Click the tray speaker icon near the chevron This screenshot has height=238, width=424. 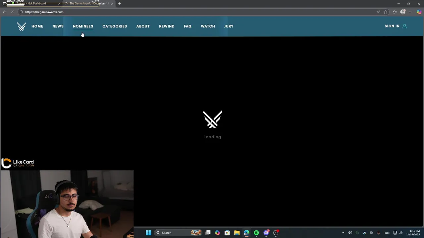tap(350, 233)
